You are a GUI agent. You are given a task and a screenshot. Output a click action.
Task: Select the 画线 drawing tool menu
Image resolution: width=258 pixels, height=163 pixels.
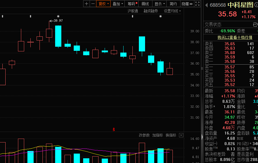pyautogui.click(x=145, y=4)
